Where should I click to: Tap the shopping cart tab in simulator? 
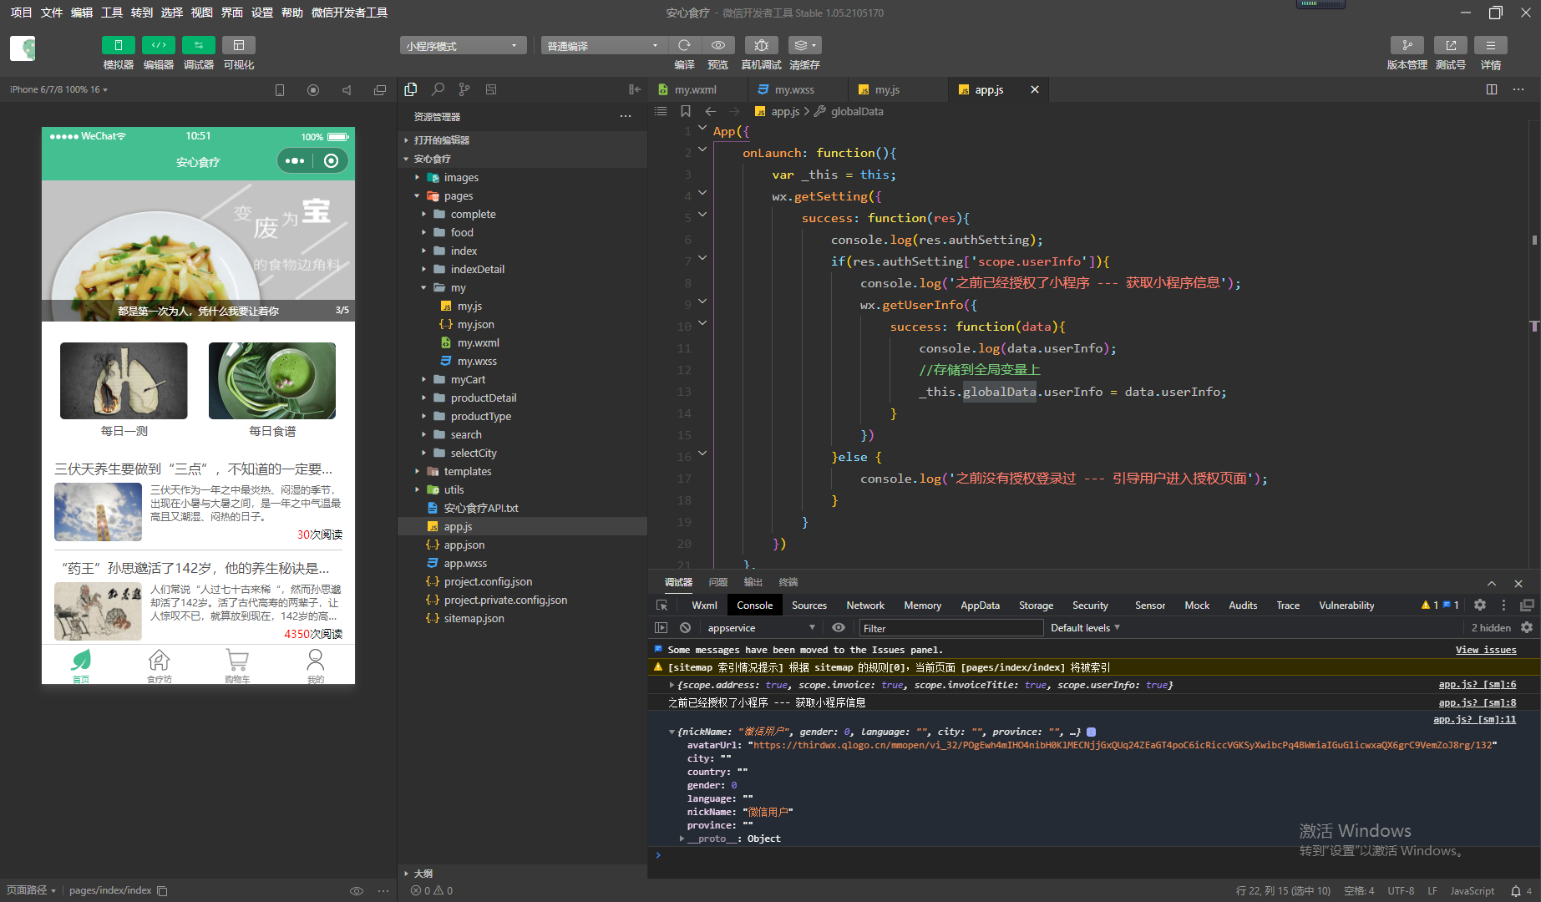click(237, 666)
